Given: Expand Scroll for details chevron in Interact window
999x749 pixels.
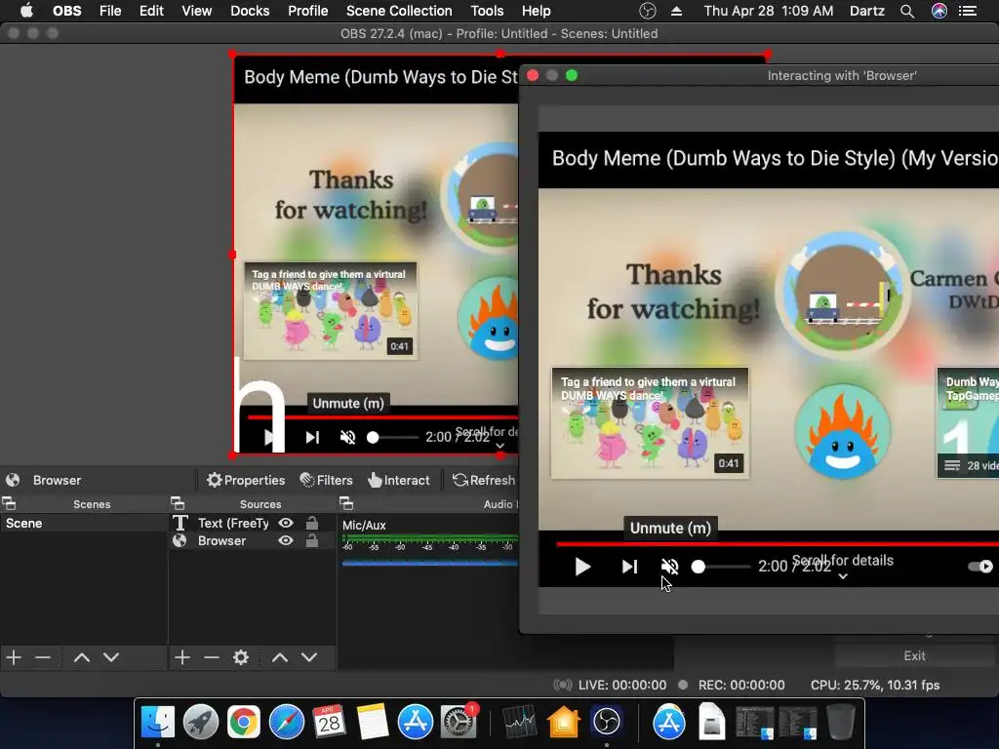Looking at the screenshot, I should tap(843, 576).
